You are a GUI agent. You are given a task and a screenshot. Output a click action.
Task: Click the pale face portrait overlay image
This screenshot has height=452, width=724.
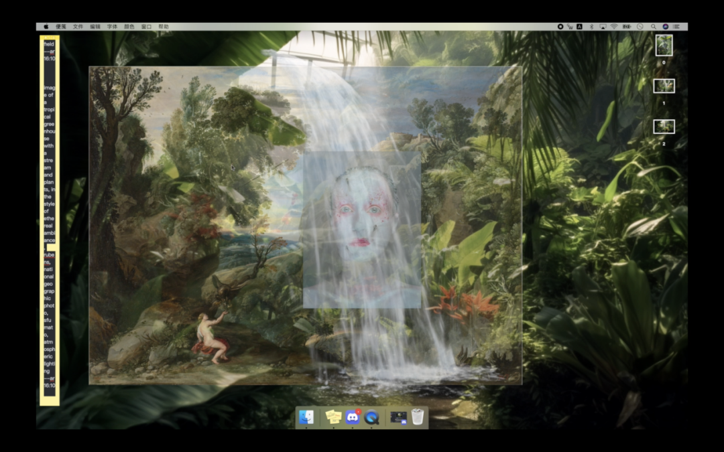click(x=361, y=230)
